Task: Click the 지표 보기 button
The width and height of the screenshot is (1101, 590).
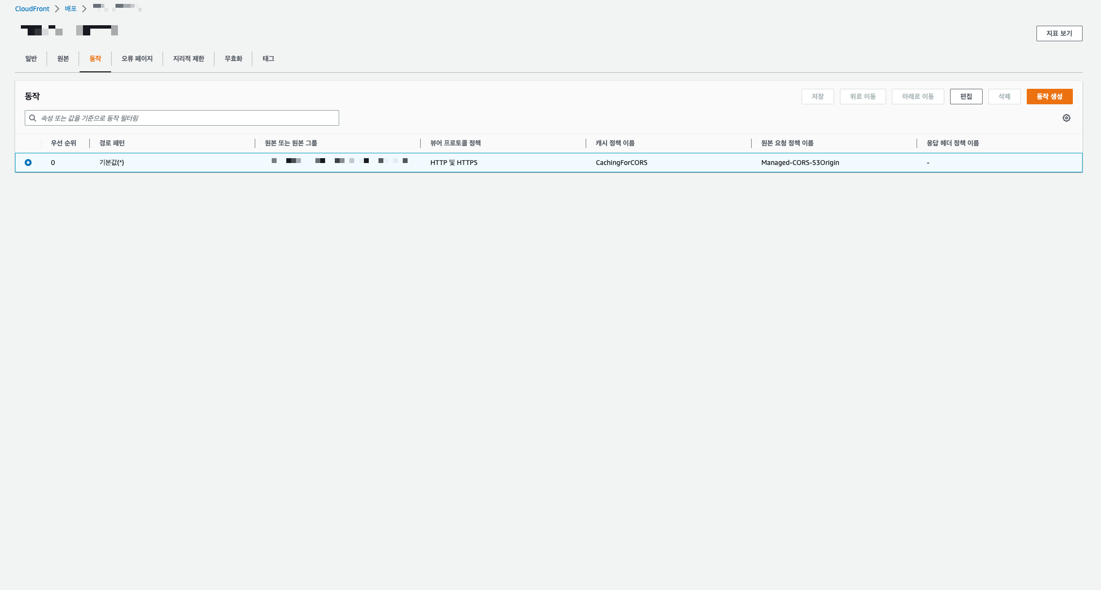Action: tap(1059, 33)
